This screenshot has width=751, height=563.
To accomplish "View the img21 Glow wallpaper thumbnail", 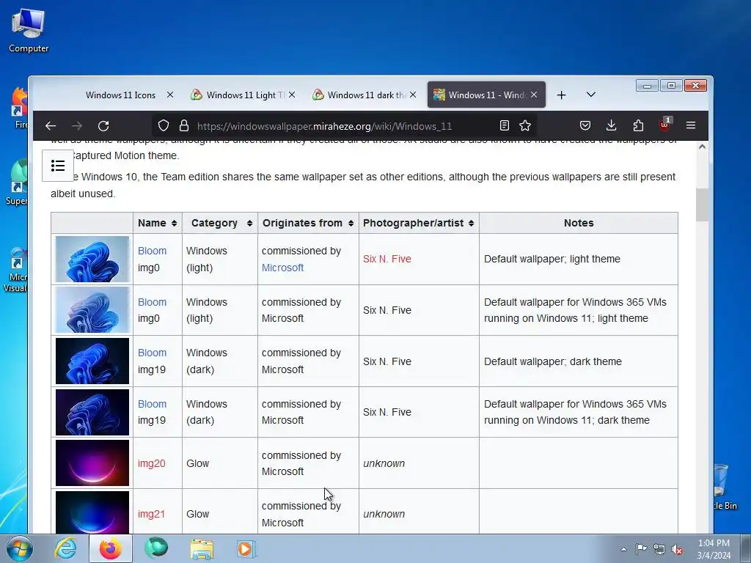I will coord(92,512).
